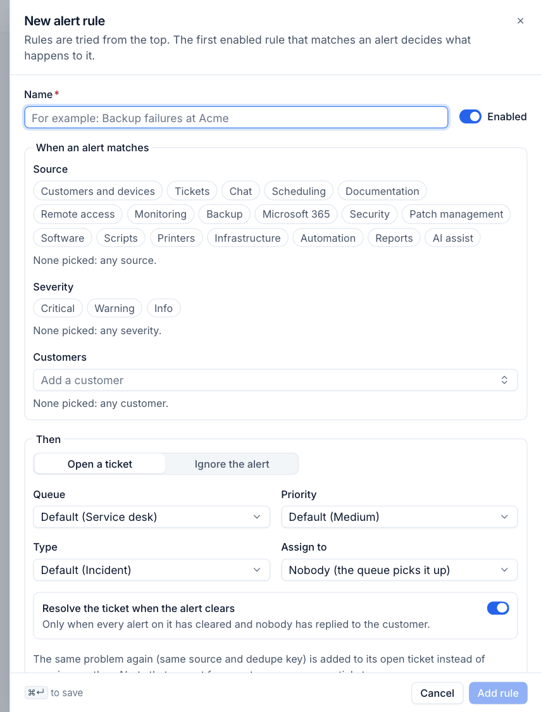Open the Queue dropdown

point(152,516)
